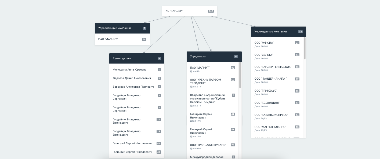Open ООО "КАЗАНЬЭКСПРЕСС"
The height and width of the screenshot is (159, 380).
[271, 115]
